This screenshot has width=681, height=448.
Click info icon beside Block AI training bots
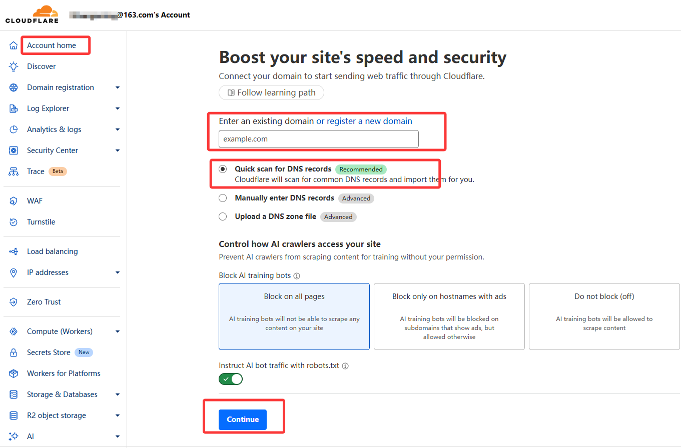tap(297, 276)
